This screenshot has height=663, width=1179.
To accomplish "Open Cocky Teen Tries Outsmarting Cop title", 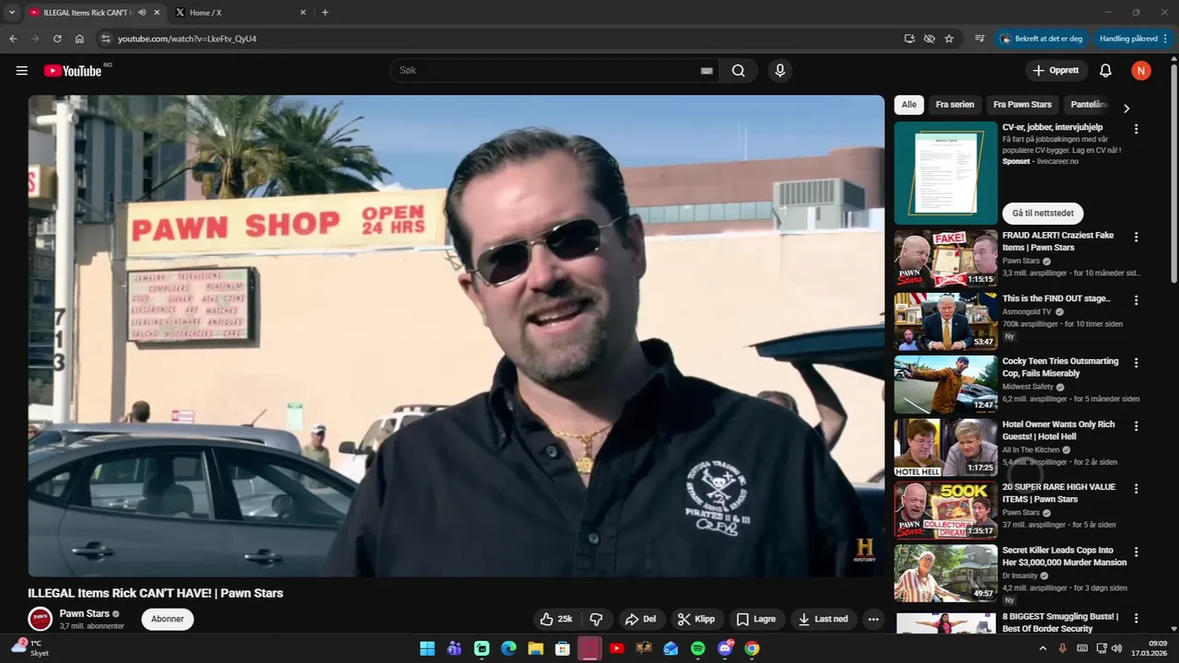I will 1060,367.
